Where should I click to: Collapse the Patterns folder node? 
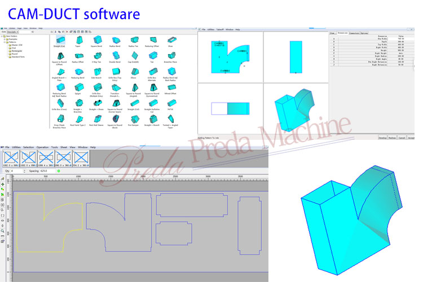click(x=5, y=42)
